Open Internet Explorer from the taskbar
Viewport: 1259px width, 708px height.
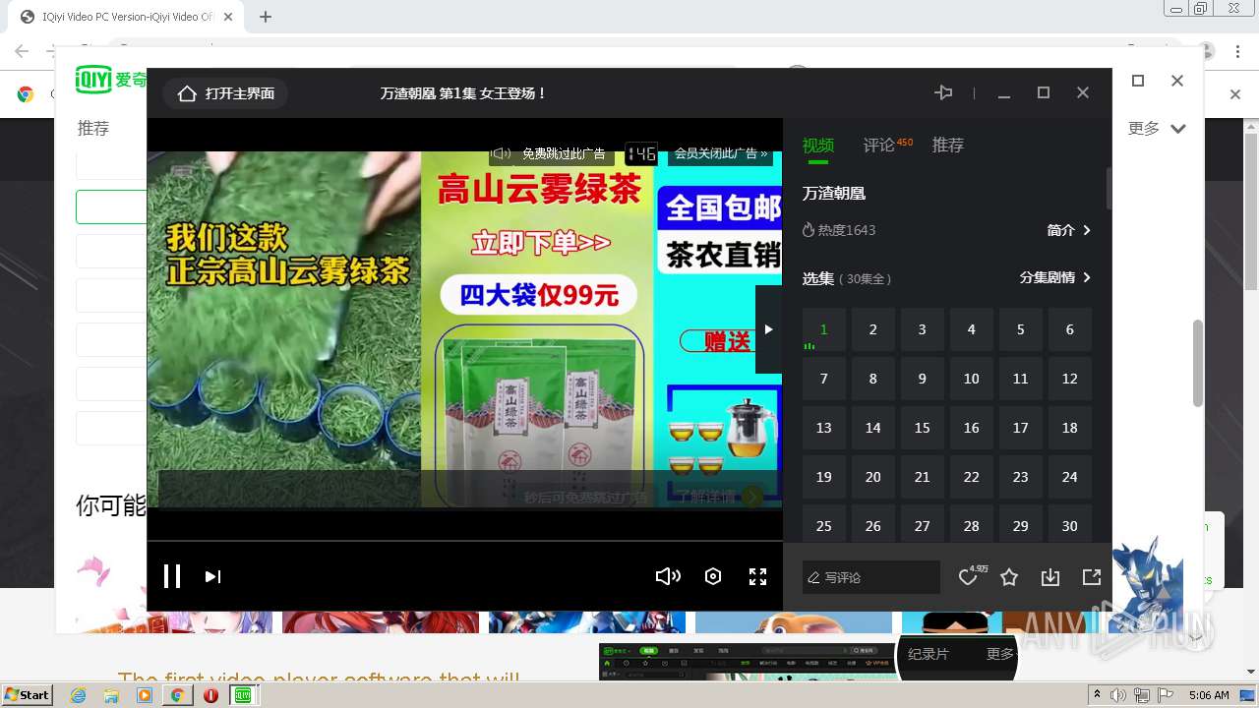pyautogui.click(x=78, y=695)
